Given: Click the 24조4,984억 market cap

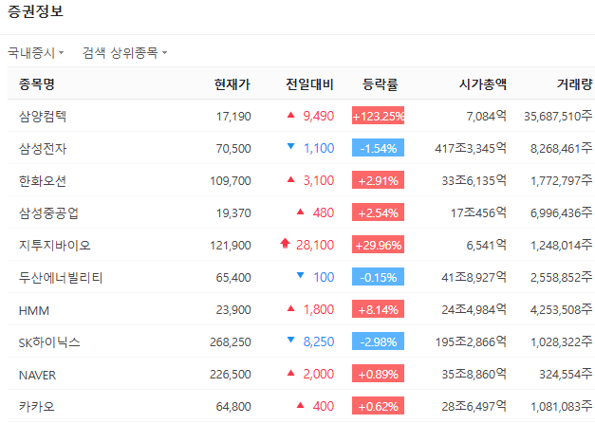Looking at the screenshot, I should tap(474, 309).
